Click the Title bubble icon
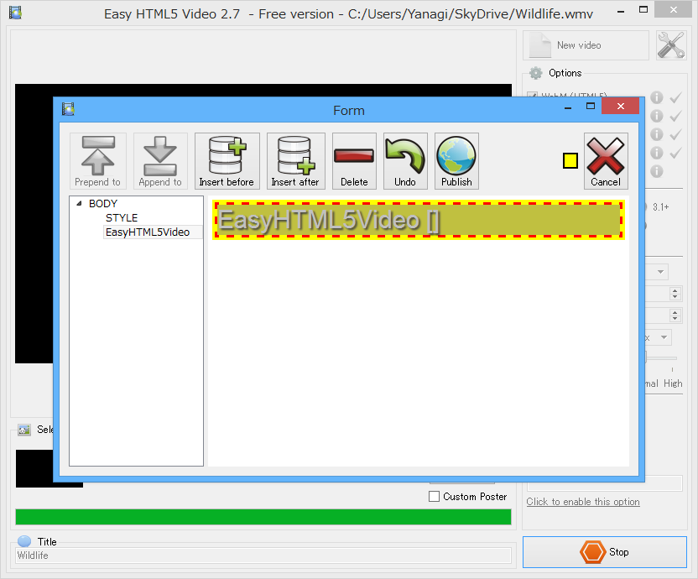Viewport: 698px width, 579px height. (x=24, y=541)
